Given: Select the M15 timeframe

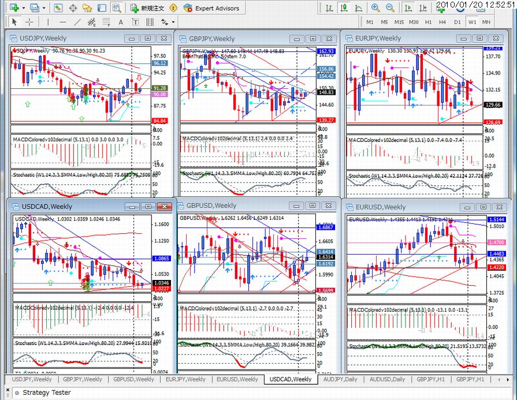Looking at the screenshot, I should 399,22.
